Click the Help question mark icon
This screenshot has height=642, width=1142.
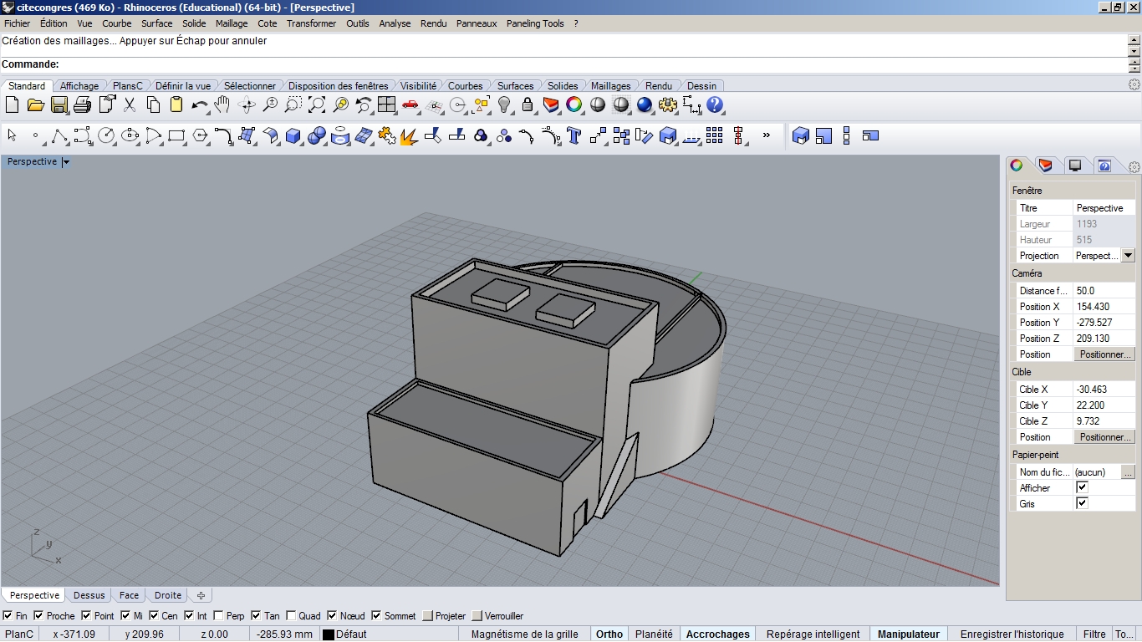pyautogui.click(x=715, y=104)
